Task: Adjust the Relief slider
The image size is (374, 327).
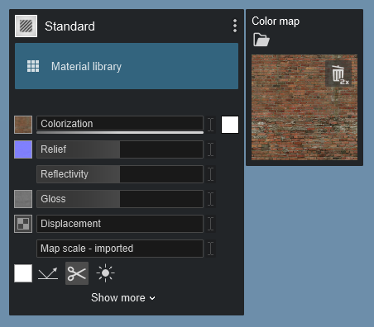Action: pyautogui.click(x=120, y=149)
